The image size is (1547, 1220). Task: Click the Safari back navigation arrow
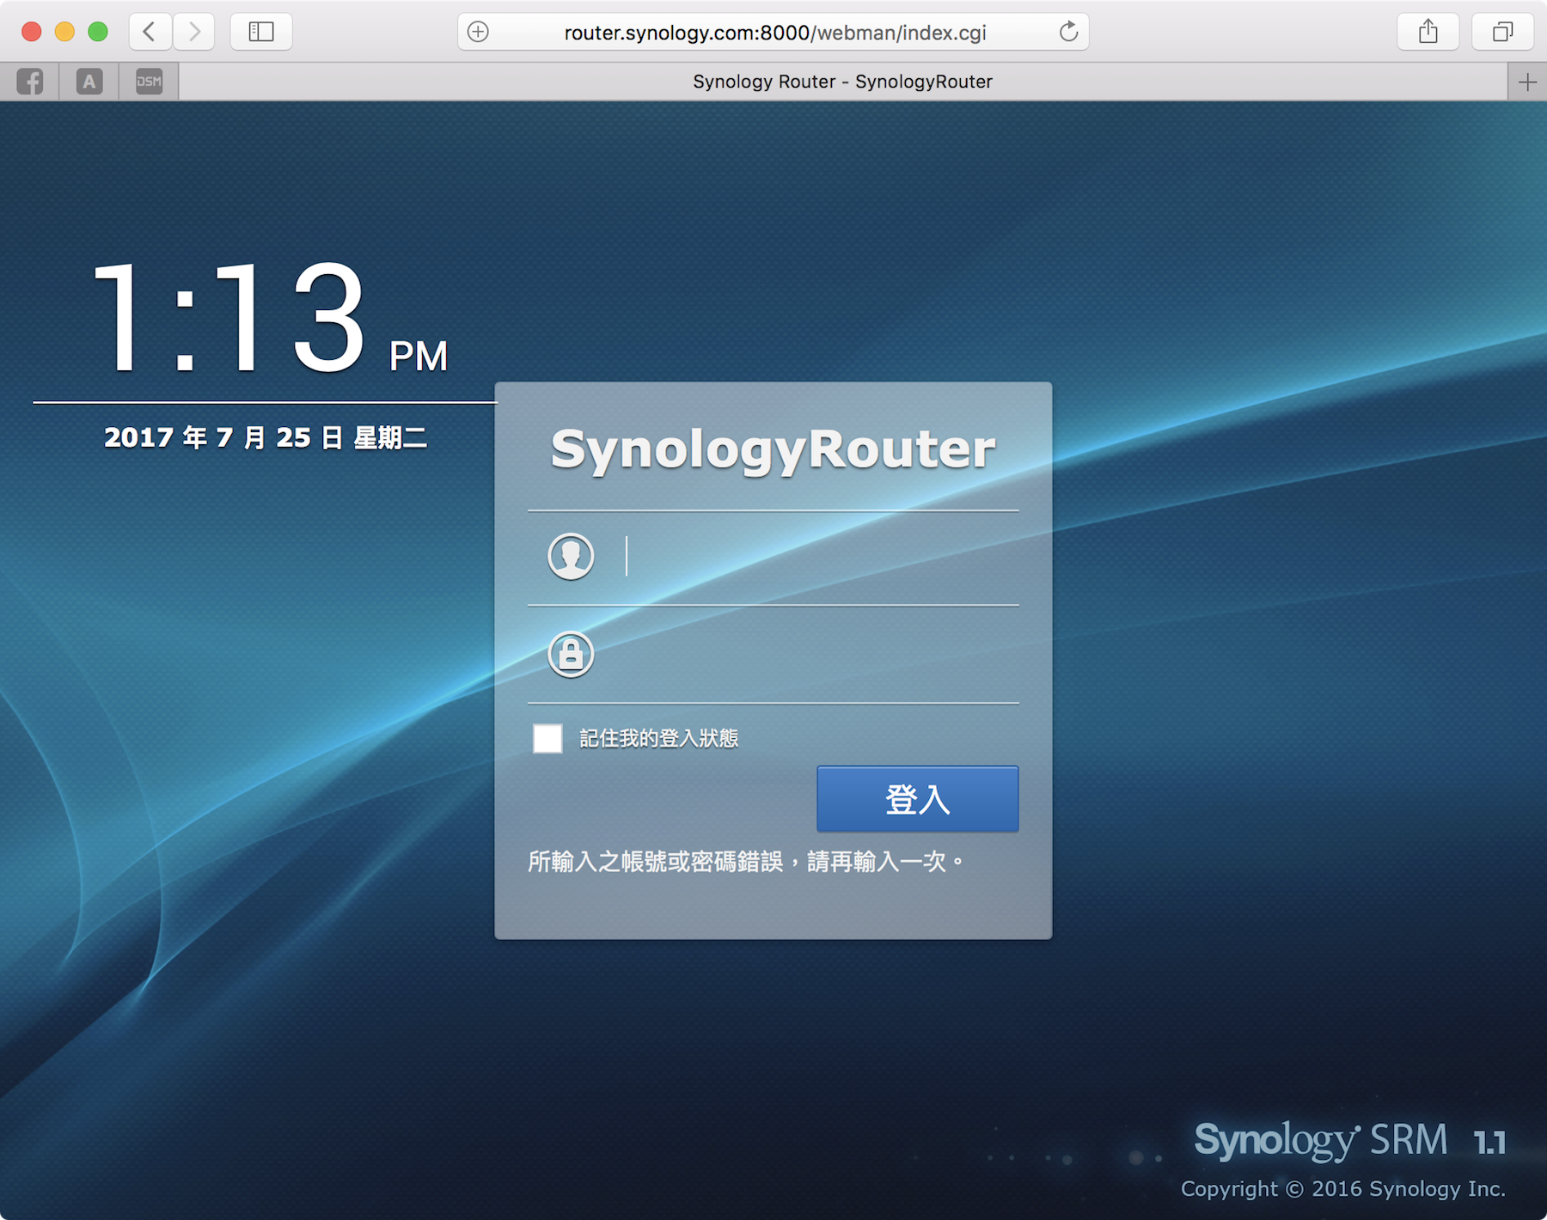coord(150,32)
